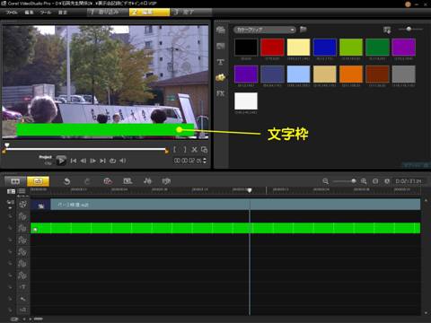The height and width of the screenshot is (323, 431).
Task: Select the tan color clip
Action: pos(325,74)
